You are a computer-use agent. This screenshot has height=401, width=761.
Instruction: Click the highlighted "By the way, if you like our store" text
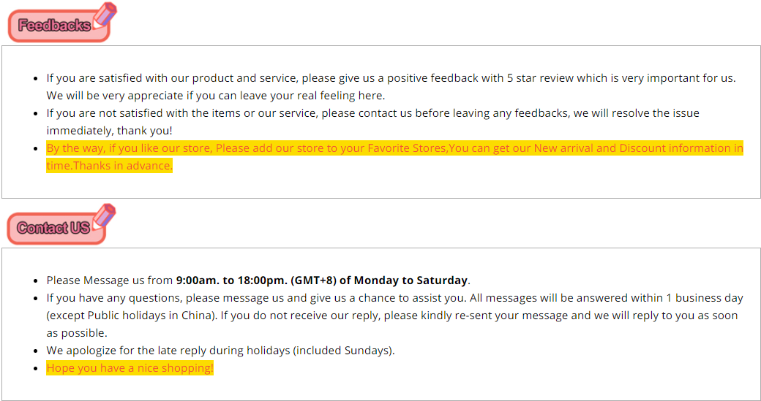click(x=130, y=148)
